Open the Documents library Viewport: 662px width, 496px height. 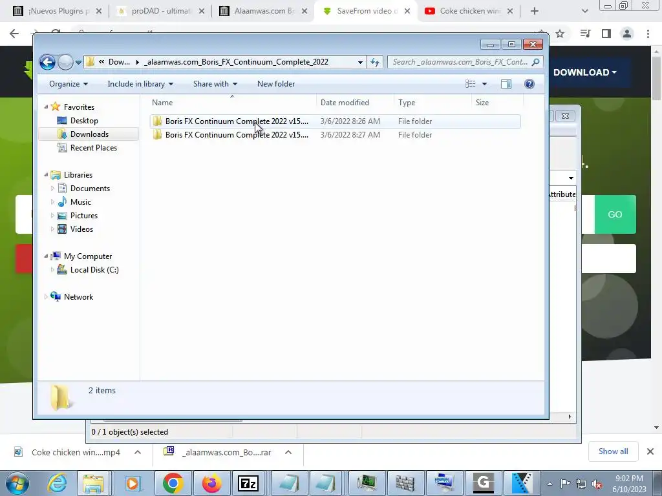point(90,189)
